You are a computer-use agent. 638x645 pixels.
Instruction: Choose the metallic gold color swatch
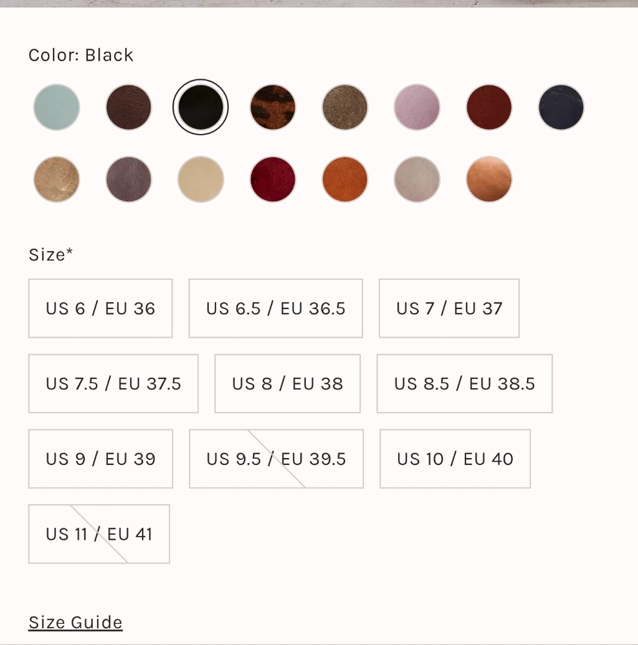pyautogui.click(x=57, y=179)
